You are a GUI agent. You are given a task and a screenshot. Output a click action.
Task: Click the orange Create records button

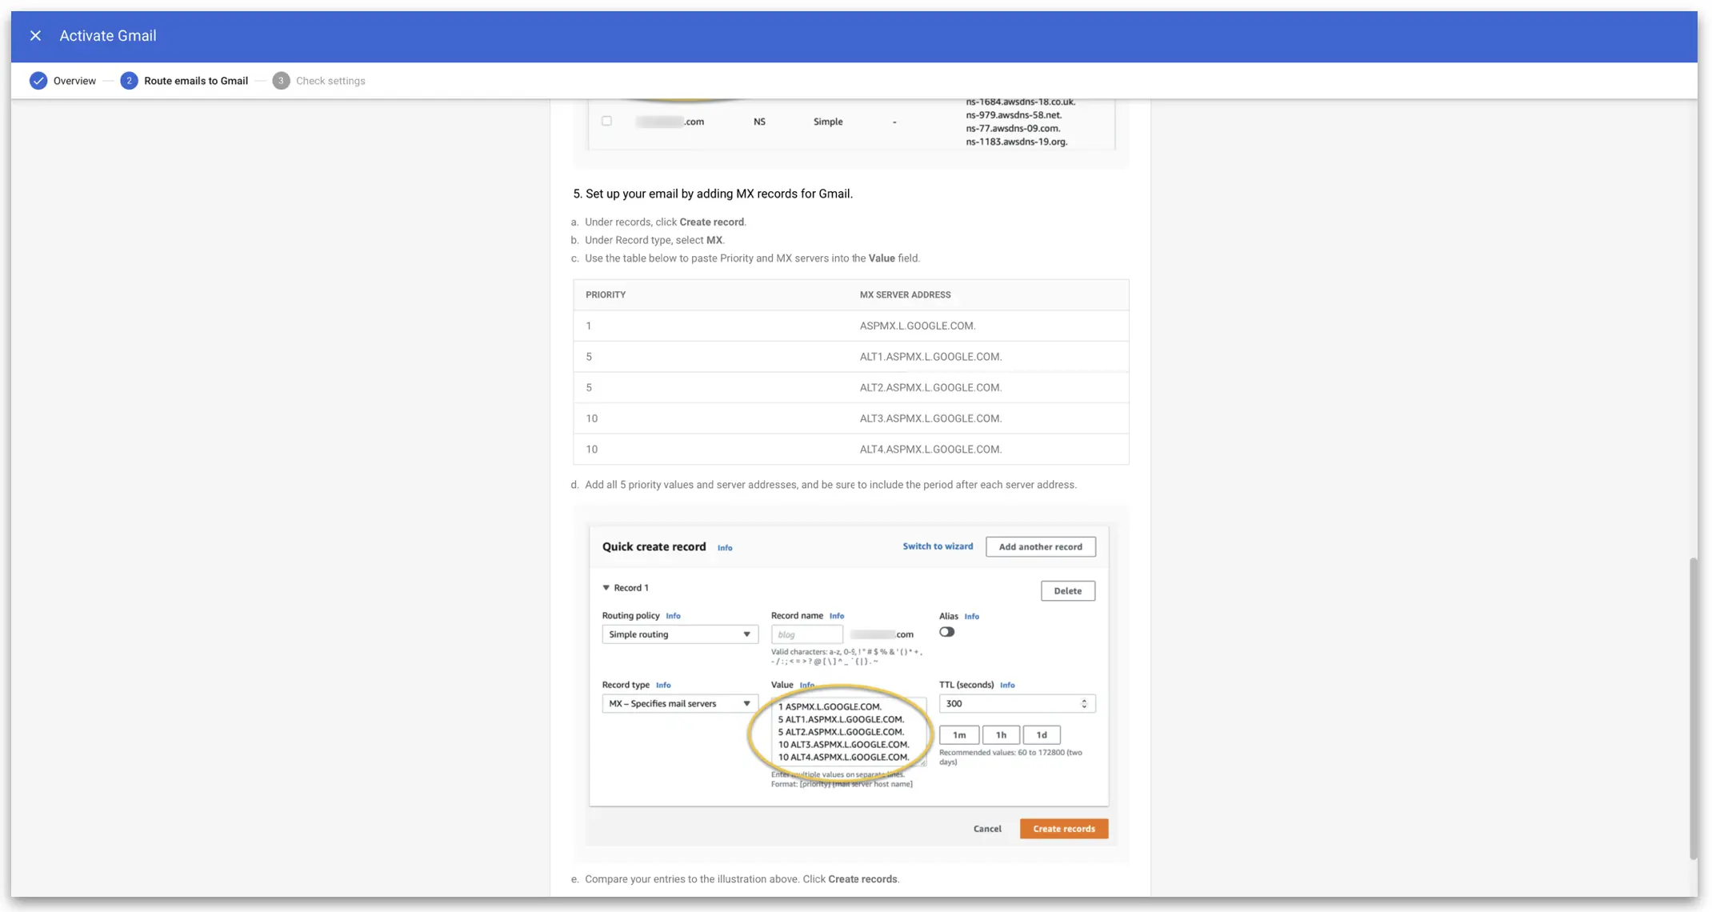1064,830
